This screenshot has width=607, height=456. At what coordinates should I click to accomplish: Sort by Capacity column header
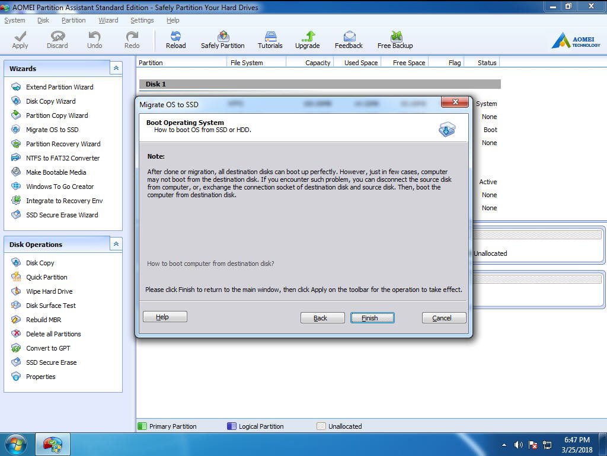pos(309,63)
